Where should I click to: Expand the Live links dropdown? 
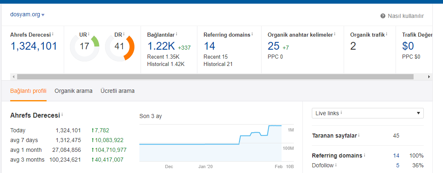(x=367, y=113)
